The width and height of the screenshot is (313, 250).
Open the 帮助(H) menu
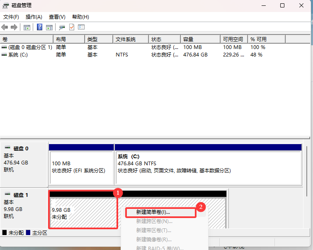pos(80,17)
